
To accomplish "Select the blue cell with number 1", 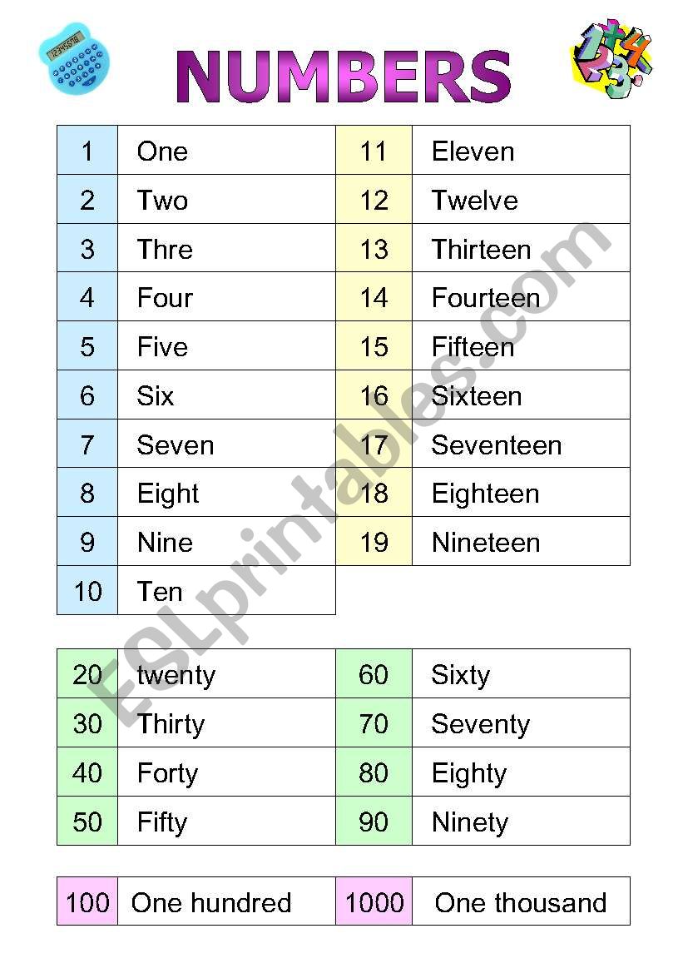I will [x=87, y=151].
